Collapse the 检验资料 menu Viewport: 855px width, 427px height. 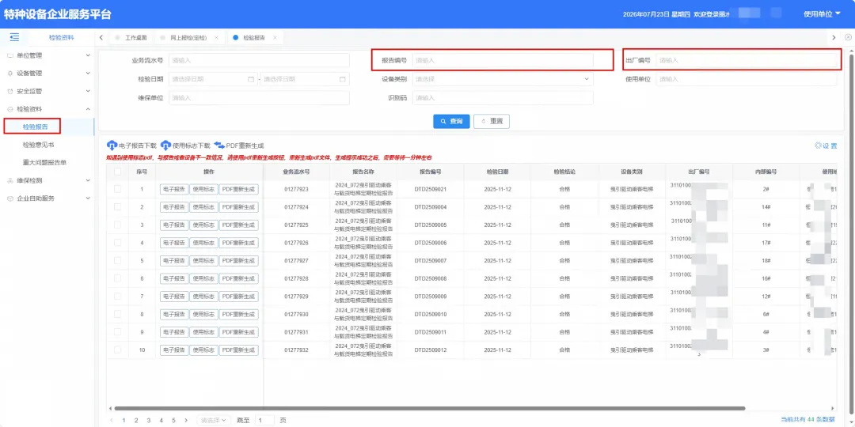click(x=88, y=109)
